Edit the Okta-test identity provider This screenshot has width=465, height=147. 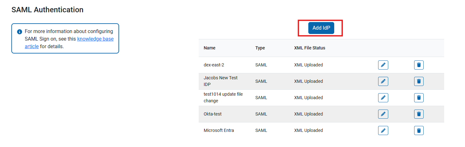click(x=383, y=114)
